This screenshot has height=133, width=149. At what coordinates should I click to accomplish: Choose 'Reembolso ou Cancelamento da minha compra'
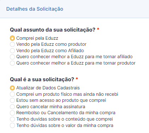pyautogui.click(x=12, y=113)
